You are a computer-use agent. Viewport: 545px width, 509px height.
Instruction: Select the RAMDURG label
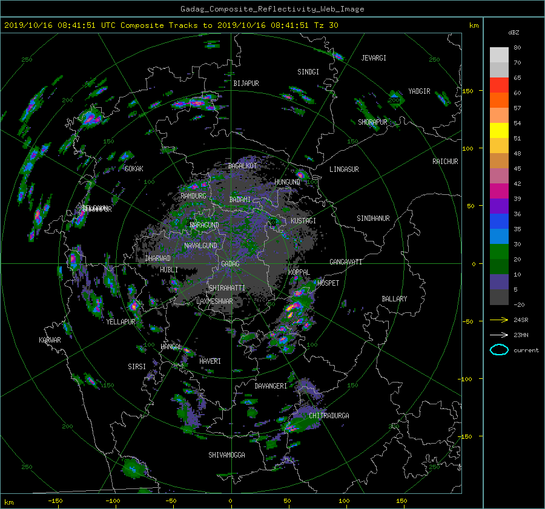[193, 196]
